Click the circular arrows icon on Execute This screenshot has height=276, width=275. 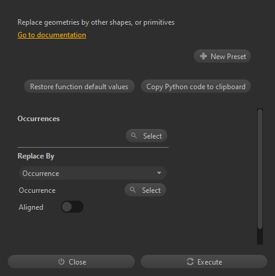(x=190, y=262)
